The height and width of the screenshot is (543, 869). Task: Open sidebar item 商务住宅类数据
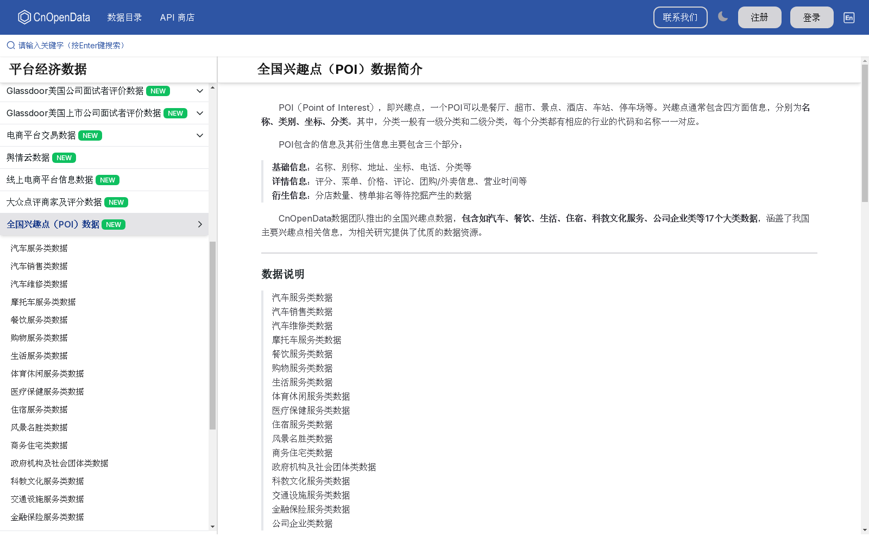point(39,445)
